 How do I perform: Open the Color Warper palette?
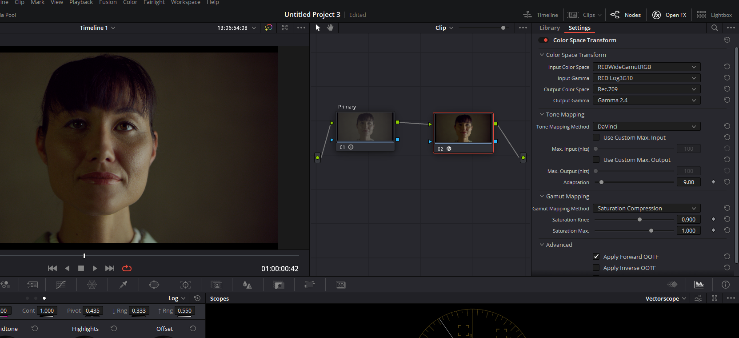click(x=92, y=285)
